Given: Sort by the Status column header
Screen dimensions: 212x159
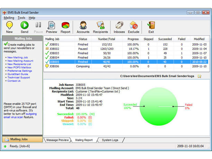Looking at the screenshot, I should (x=83, y=39).
